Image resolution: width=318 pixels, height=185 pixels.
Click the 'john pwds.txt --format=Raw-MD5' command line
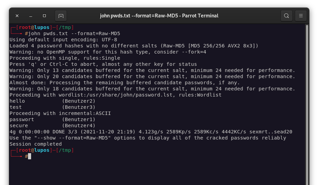coord(74,34)
